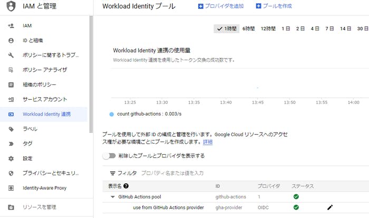The image size is (369, 218).
Task: Open サービス アカウント menu item
Action: coord(44,99)
